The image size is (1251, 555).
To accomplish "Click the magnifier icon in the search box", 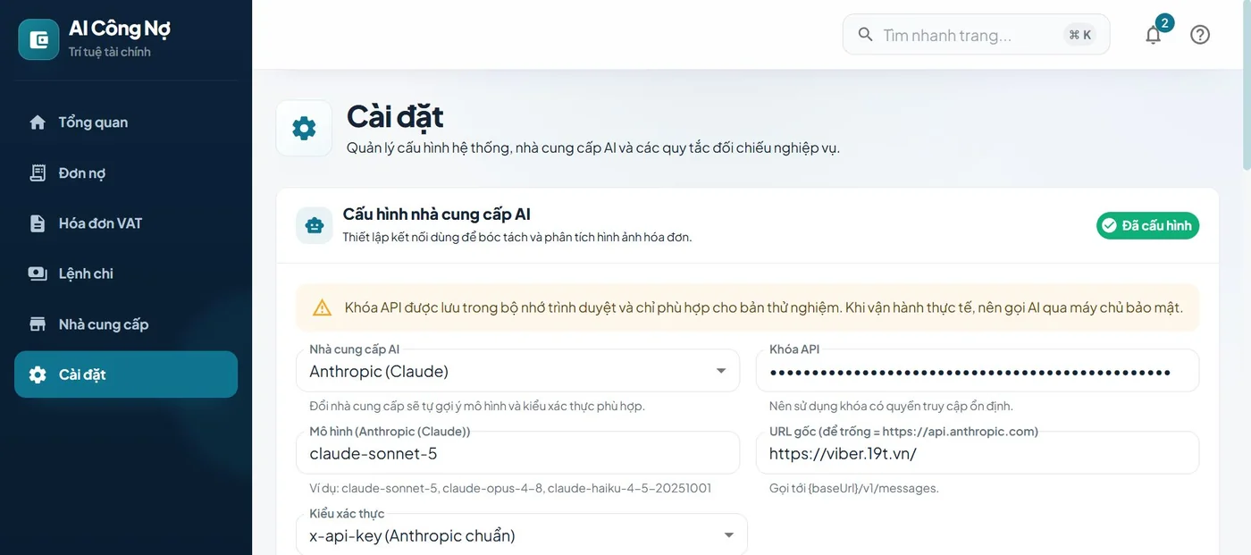I will [865, 34].
